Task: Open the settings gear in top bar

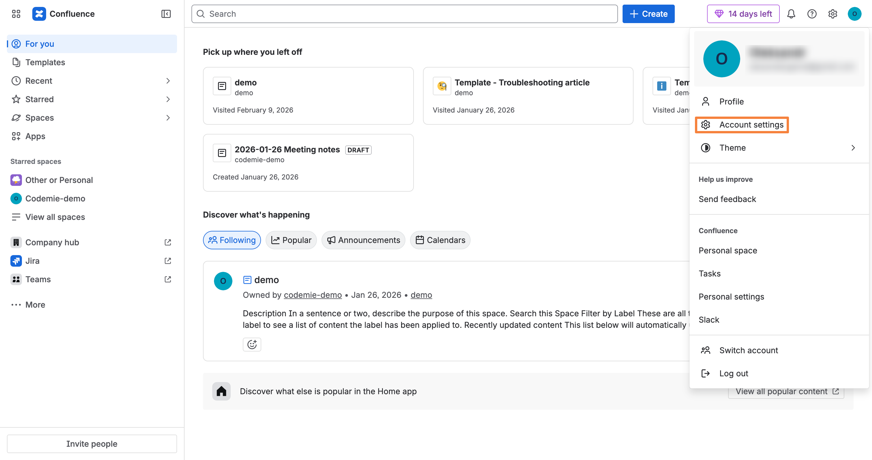Action: pyautogui.click(x=833, y=14)
